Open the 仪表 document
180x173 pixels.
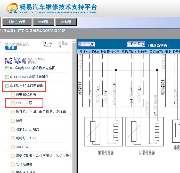pyautogui.click(x=19, y=120)
